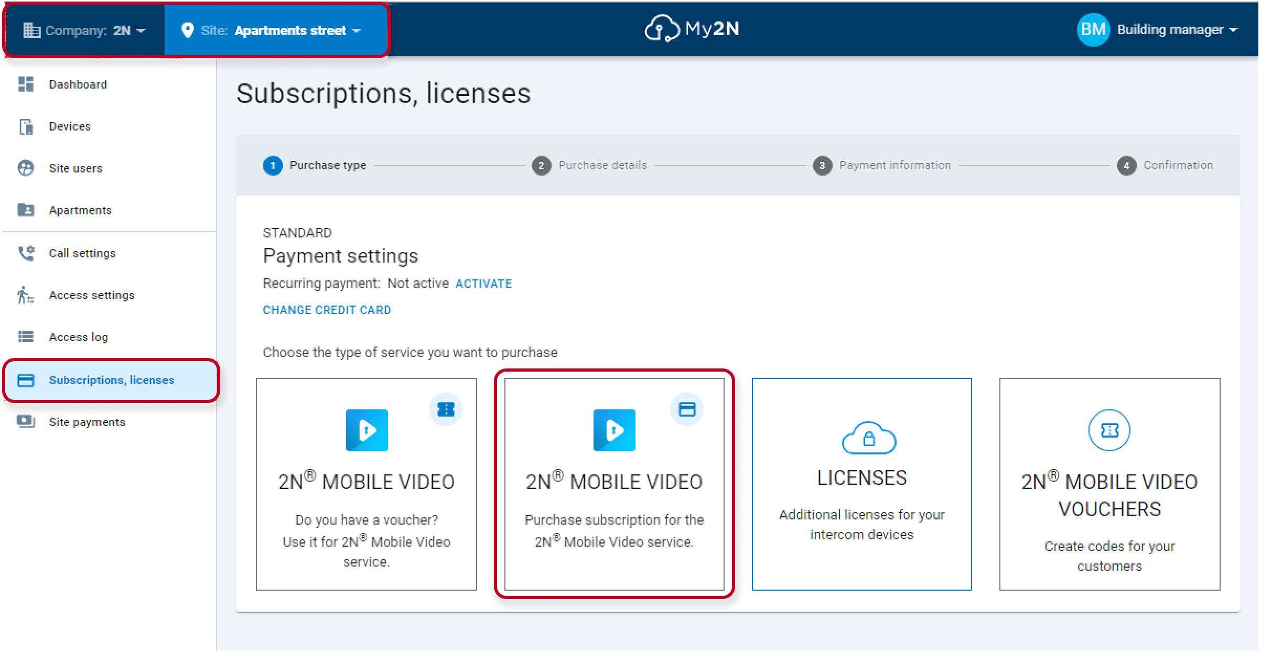Click the My2N cloud logo

(692, 28)
